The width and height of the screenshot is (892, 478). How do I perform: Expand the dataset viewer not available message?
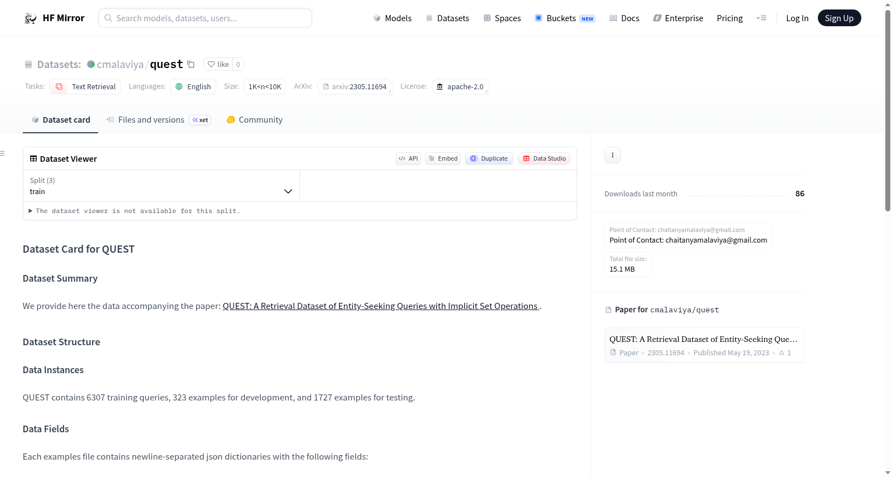click(x=134, y=211)
